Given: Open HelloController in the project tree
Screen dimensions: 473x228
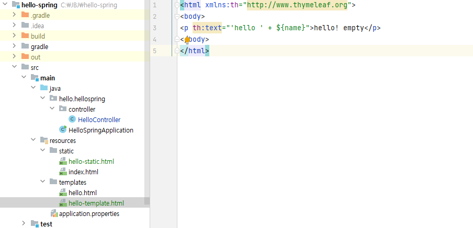Looking at the screenshot, I should (99, 119).
